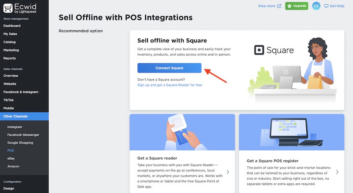This screenshot has width=353, height=193.
Task: Open the TikTok channel
Action: (x=8, y=100)
